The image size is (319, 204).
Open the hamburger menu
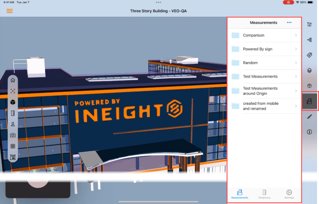(10, 11)
